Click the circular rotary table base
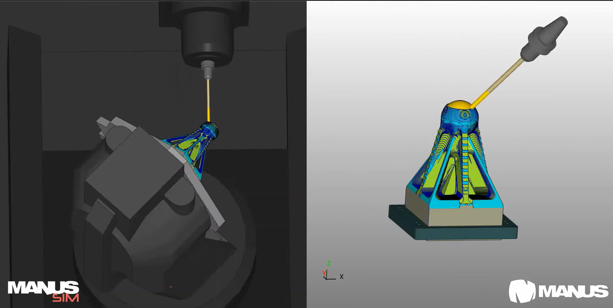 [x=166, y=271]
